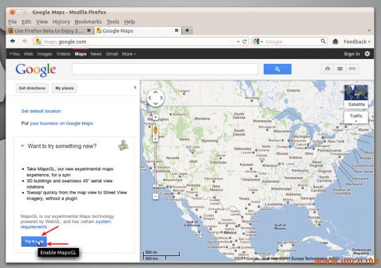Click the Firefox search magnifier icon

(323, 41)
